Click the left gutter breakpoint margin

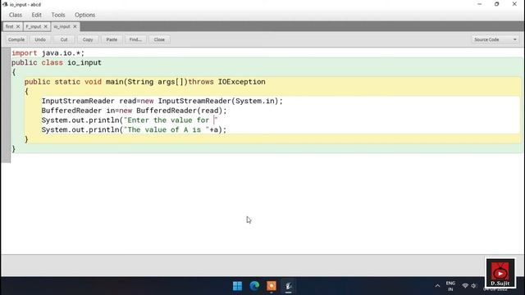(6, 105)
